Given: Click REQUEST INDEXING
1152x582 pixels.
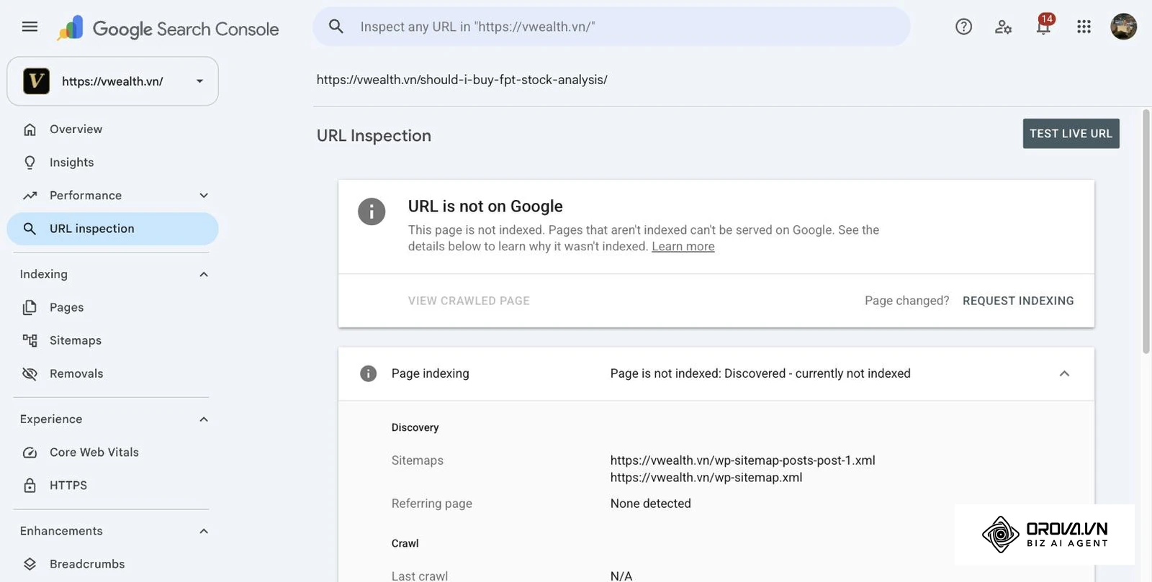Looking at the screenshot, I should (x=1018, y=301).
